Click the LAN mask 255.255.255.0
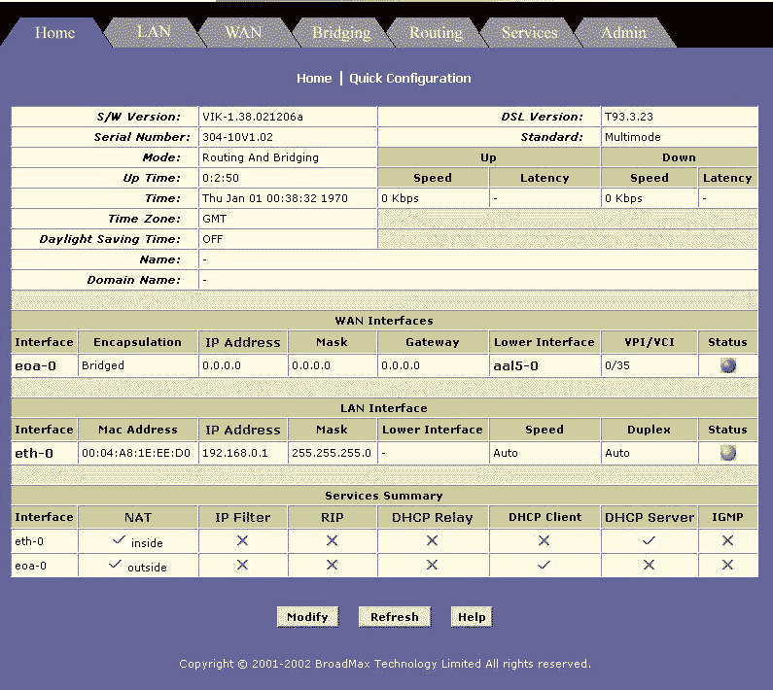The image size is (773, 690). 332,453
